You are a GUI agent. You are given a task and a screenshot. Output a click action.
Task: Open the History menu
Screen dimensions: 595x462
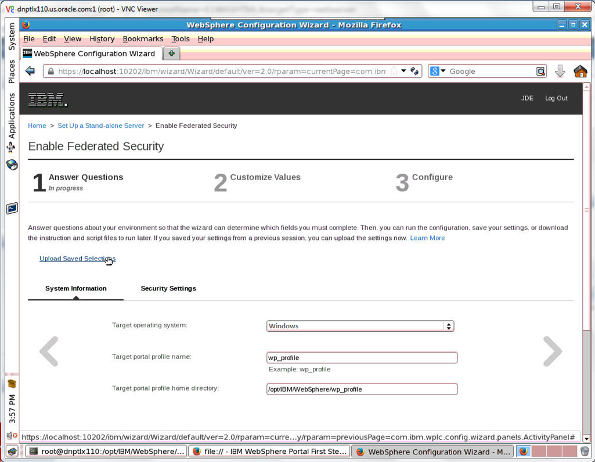[x=102, y=39]
